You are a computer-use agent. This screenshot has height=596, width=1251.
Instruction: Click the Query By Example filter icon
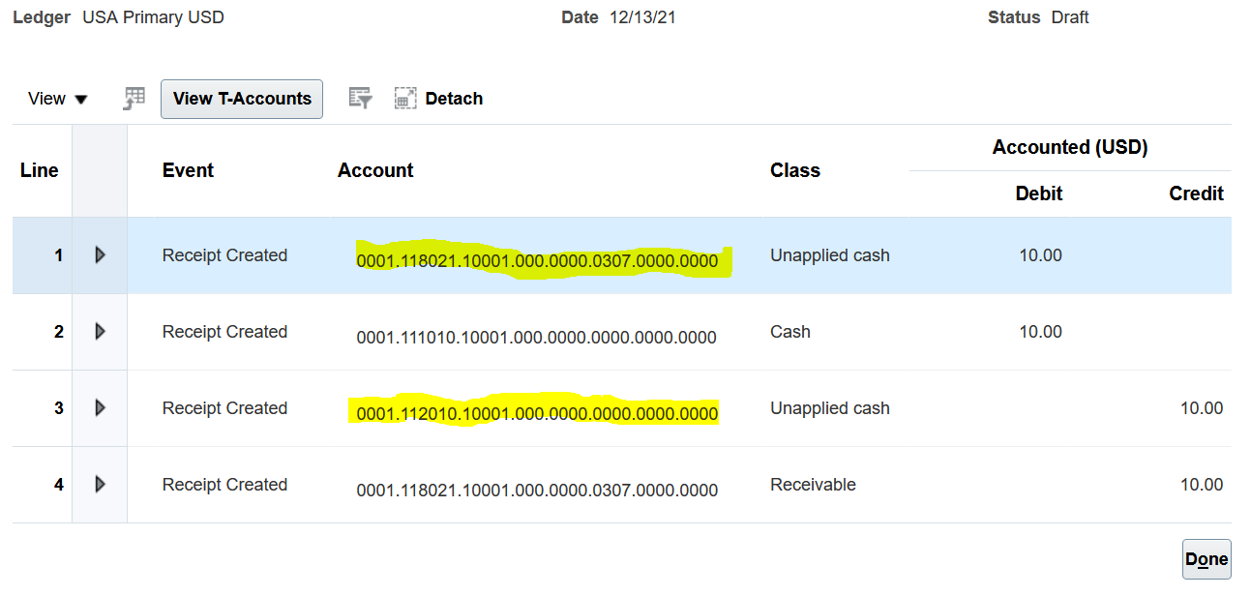pos(359,98)
